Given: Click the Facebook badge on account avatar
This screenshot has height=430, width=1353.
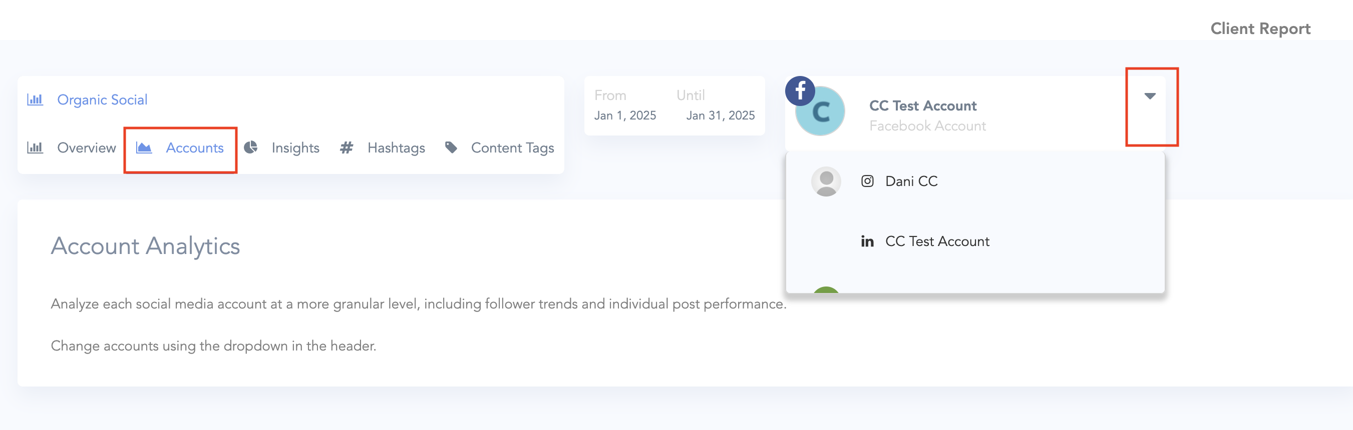Looking at the screenshot, I should click(x=800, y=90).
